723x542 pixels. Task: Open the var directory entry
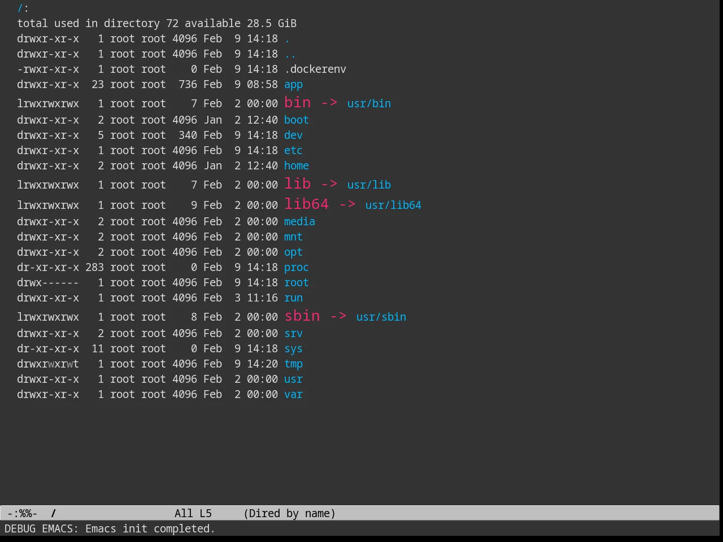(x=293, y=394)
